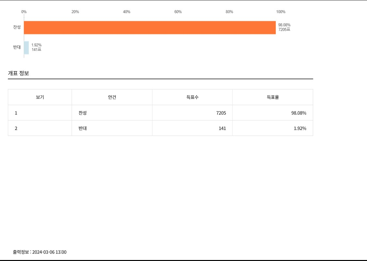The width and height of the screenshot is (367, 261).
Task: Click the 안건 column header
Action: 112,97
